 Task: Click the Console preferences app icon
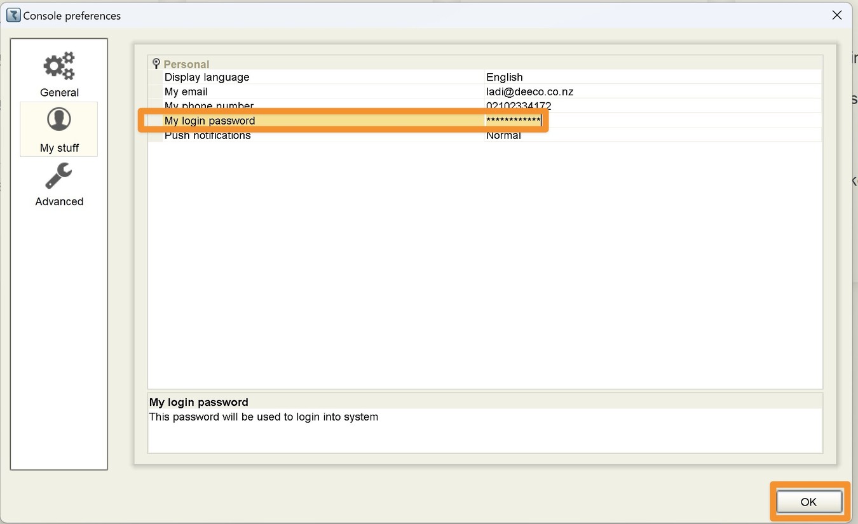(x=13, y=15)
